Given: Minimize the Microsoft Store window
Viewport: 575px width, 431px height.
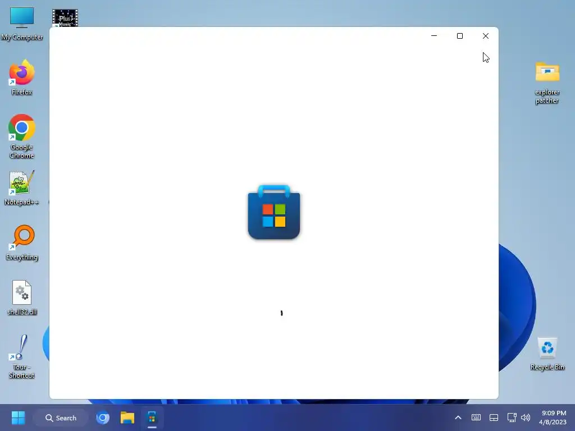Looking at the screenshot, I should pyautogui.click(x=434, y=36).
